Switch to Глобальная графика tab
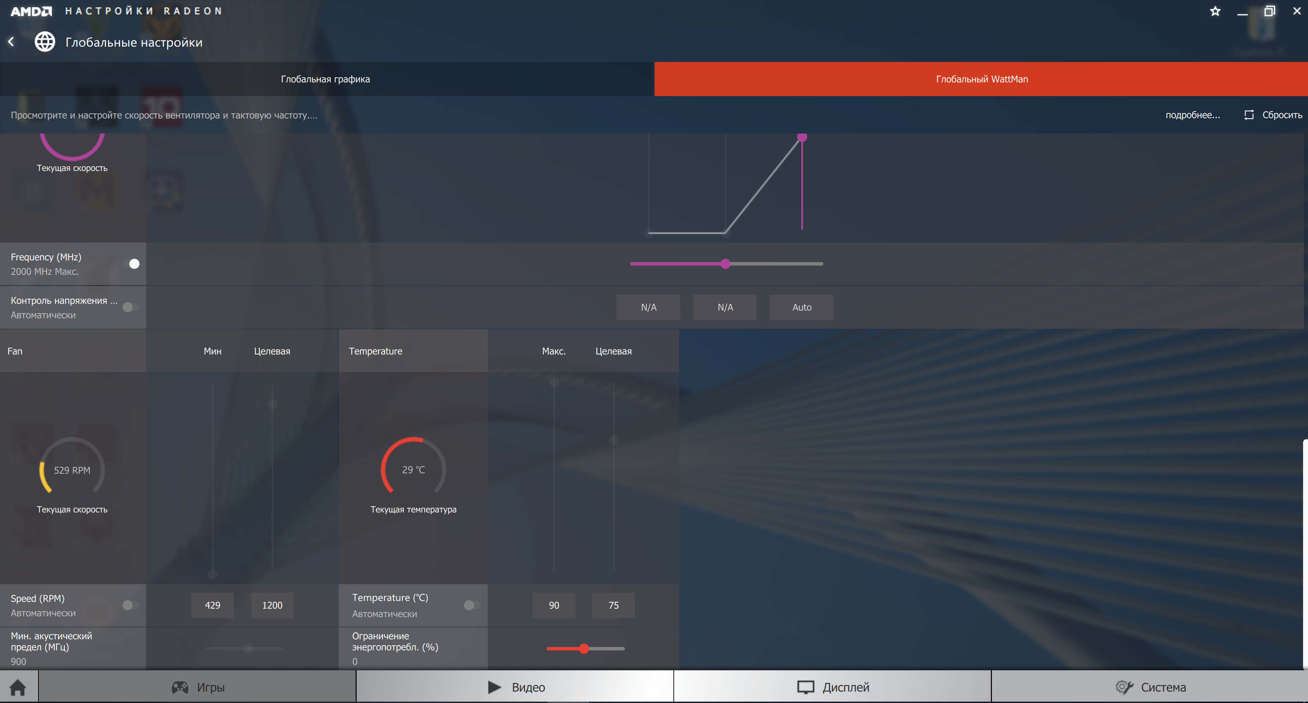The image size is (1308, 703). (327, 79)
